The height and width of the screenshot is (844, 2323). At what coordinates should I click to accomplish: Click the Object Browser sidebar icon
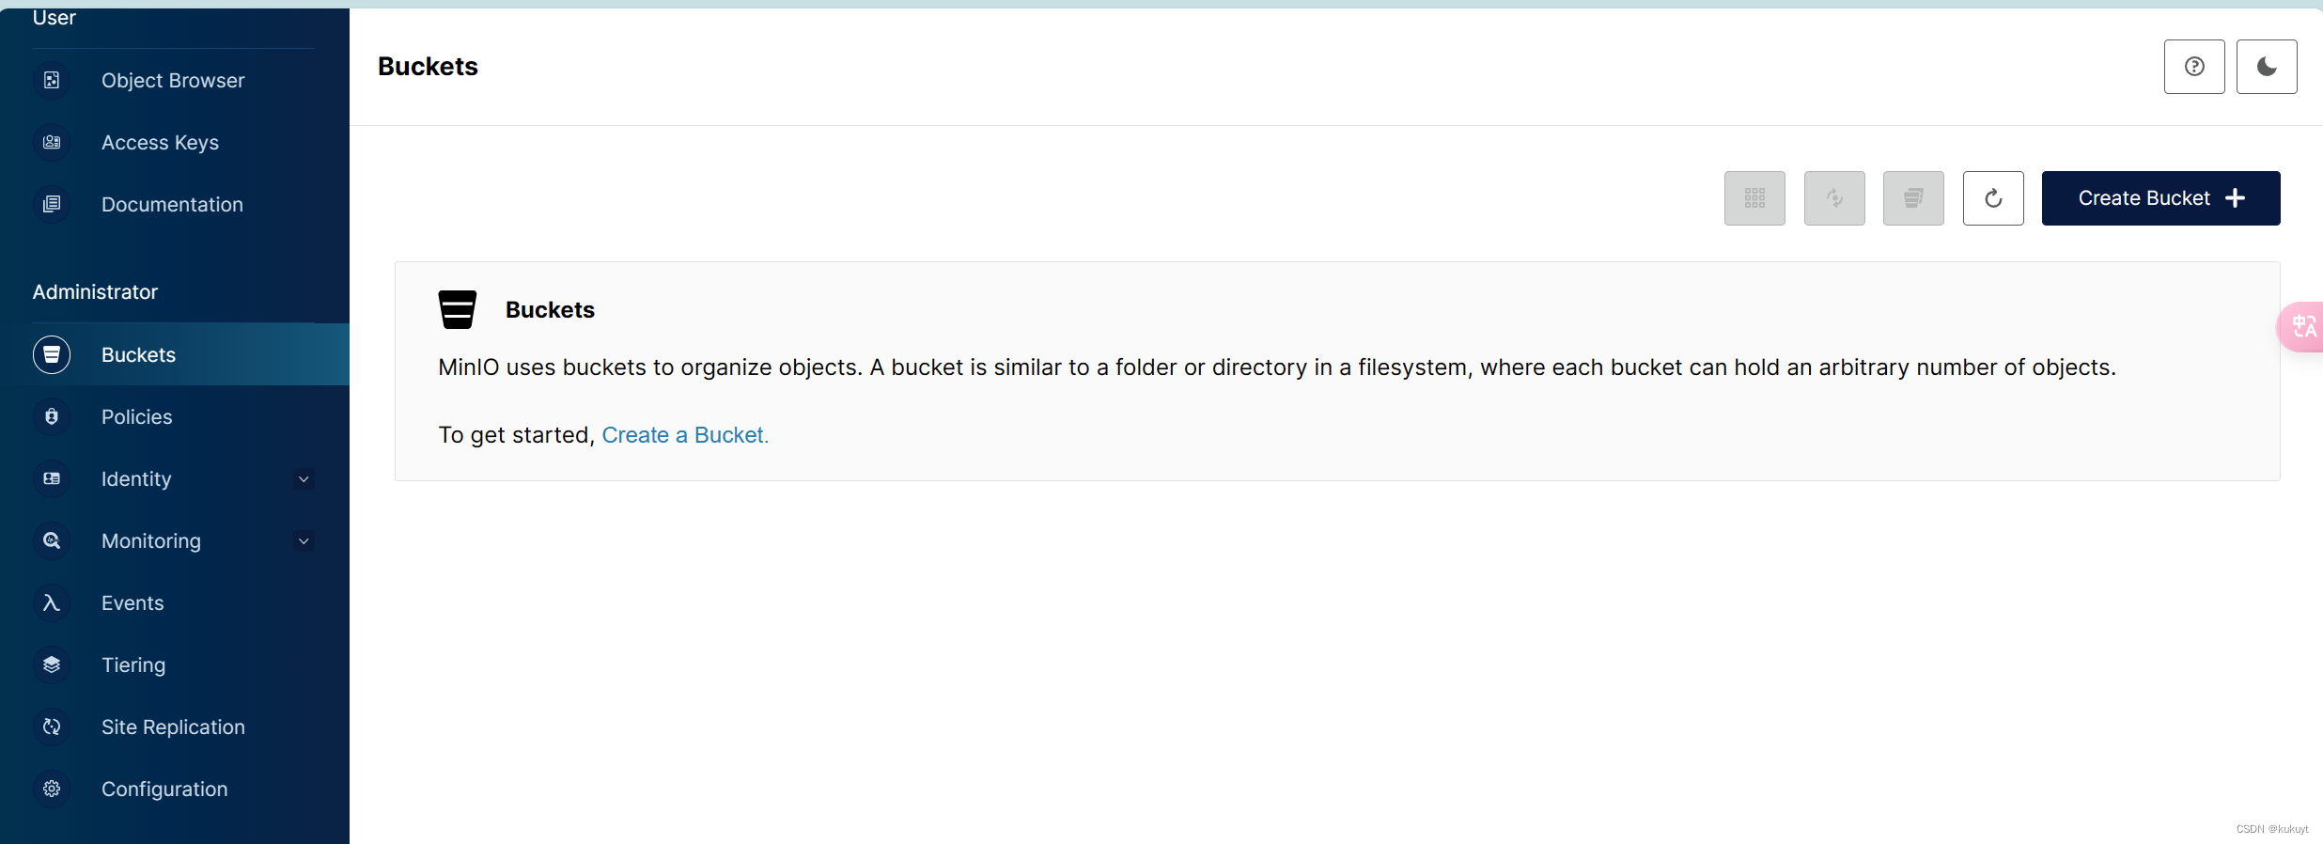[52, 81]
